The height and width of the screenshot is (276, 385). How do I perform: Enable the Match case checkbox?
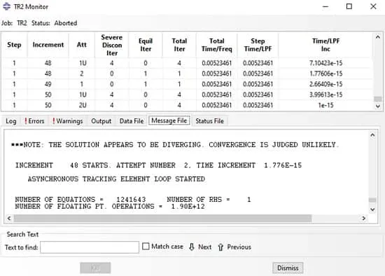(x=146, y=247)
